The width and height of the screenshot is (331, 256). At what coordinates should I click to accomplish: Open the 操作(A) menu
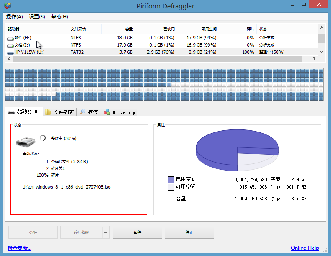click(x=15, y=17)
